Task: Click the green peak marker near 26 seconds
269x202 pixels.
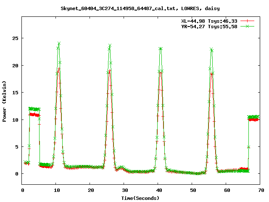Action: click(110, 45)
